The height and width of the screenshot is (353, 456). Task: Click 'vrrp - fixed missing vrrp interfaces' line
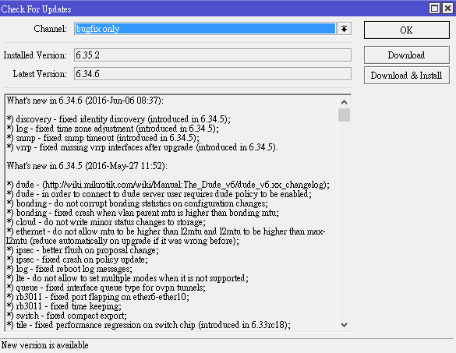click(142, 147)
